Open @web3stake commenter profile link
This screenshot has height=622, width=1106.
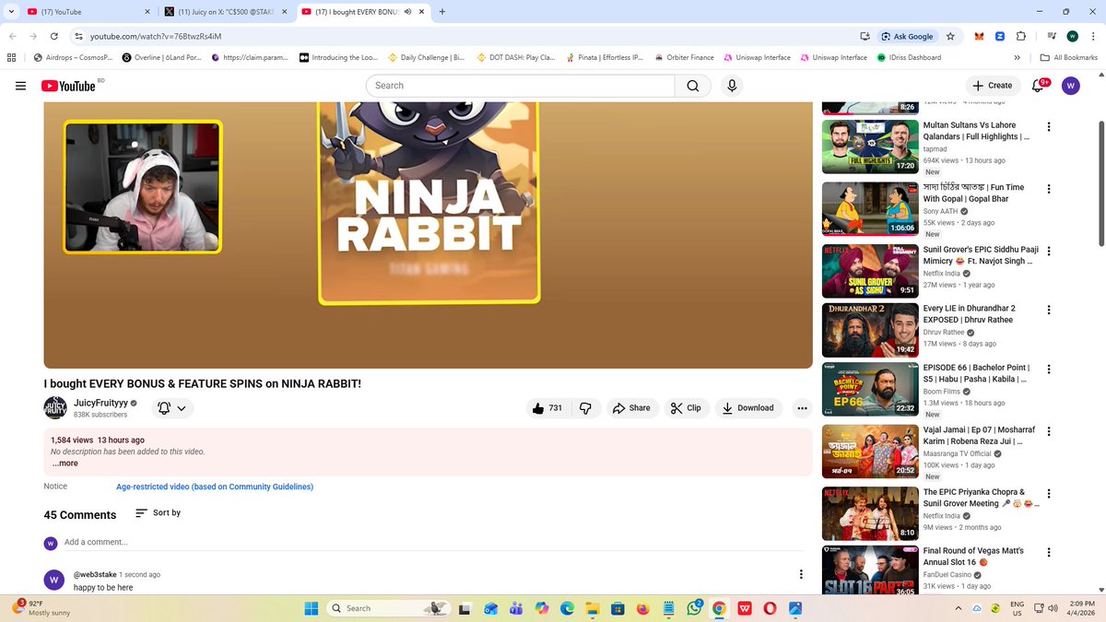[x=94, y=574]
